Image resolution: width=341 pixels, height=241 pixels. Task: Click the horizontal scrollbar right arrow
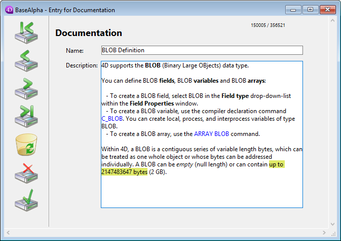click(x=325, y=232)
